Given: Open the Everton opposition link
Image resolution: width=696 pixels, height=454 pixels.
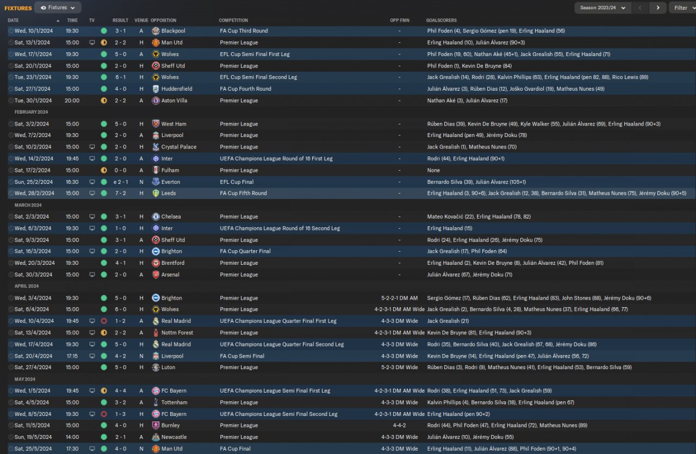Looking at the screenshot, I should tap(171, 182).
